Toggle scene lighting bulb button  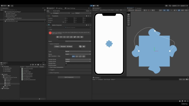168,10
